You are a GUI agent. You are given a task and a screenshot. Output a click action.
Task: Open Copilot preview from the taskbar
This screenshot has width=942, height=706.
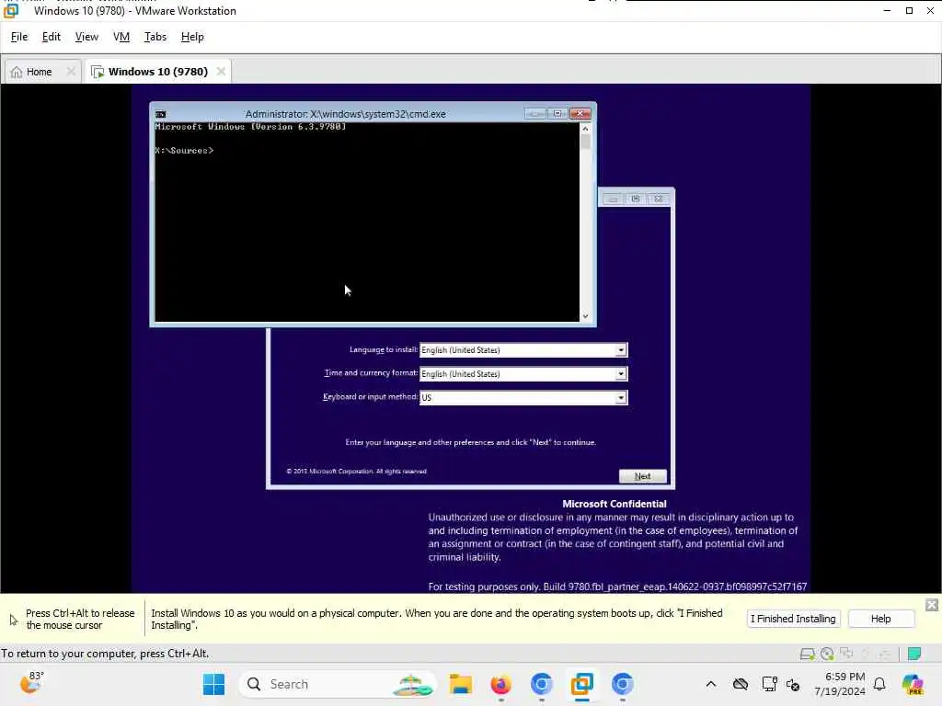coord(913,684)
